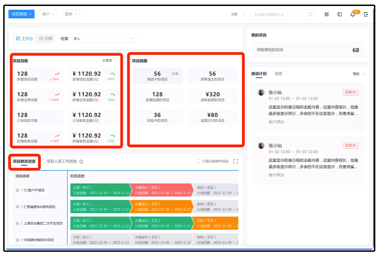This screenshot has width=379, height=255.
Task: Select 项目人员工作进度 tab
Action: click(61, 161)
